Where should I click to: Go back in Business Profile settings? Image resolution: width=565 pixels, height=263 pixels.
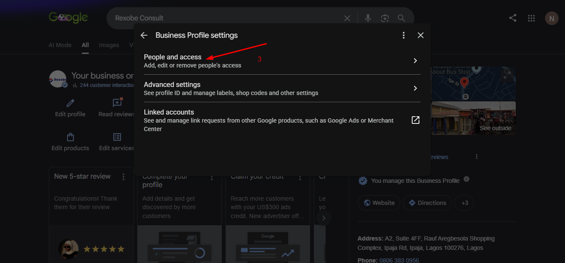pyautogui.click(x=144, y=35)
